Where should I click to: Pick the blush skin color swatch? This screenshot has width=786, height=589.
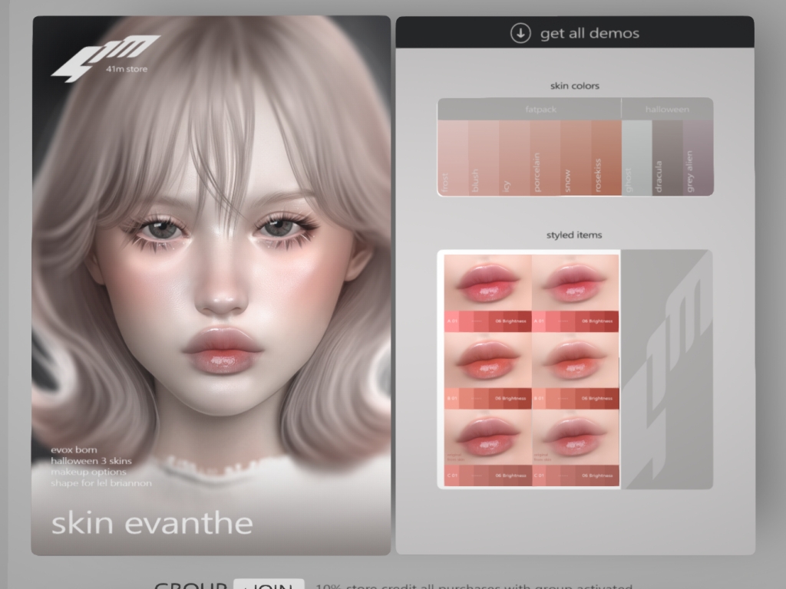[x=484, y=158]
